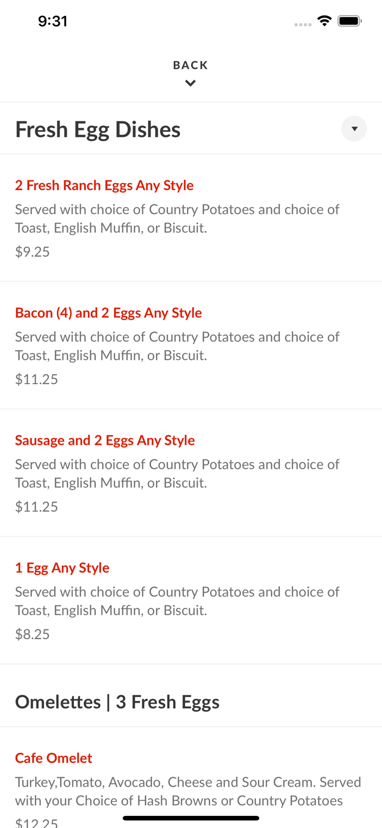Screen dimensions: 382x828
Task: Tap the $9.25 price of Ranch Eggs
Action: pos(33,252)
